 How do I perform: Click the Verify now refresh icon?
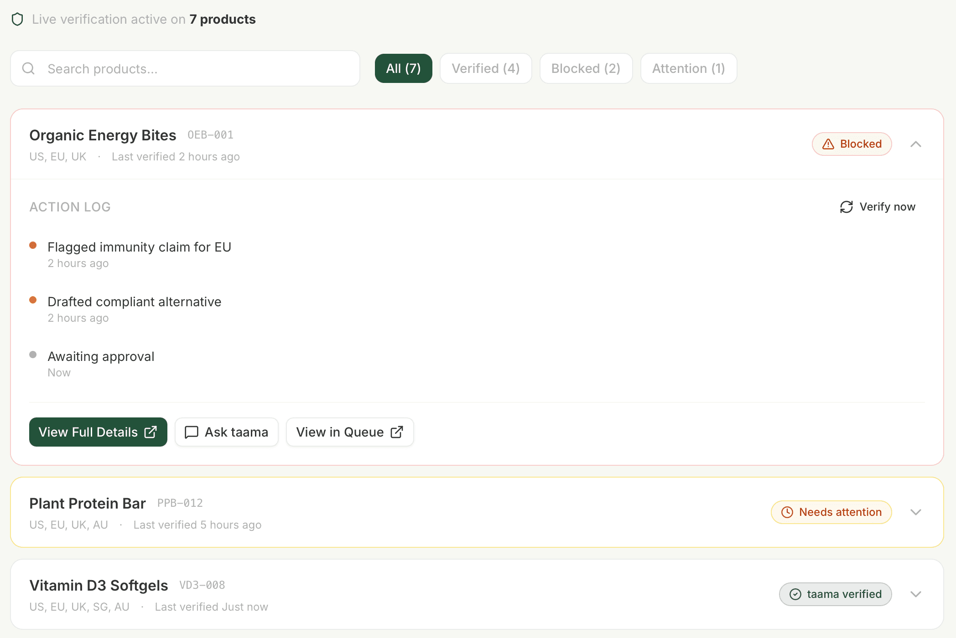846,207
